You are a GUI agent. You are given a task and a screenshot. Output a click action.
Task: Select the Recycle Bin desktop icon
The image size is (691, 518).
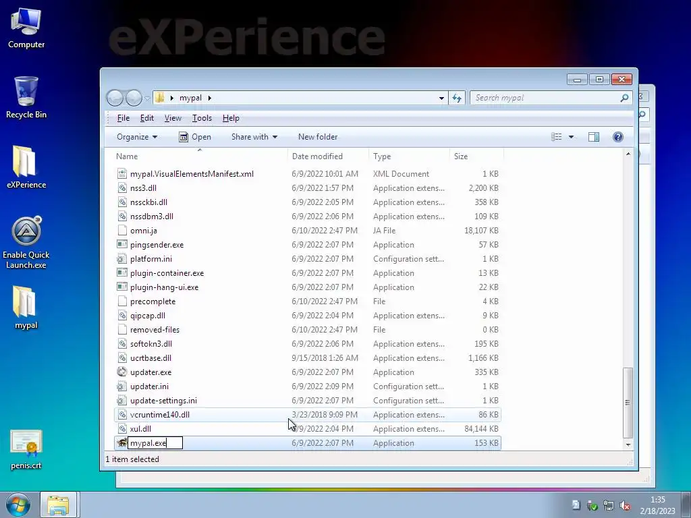[26, 98]
